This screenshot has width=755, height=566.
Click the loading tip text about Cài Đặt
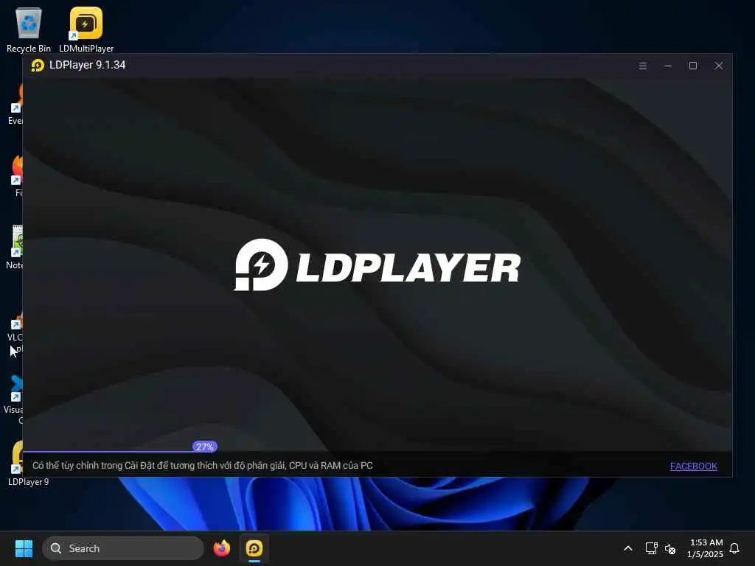click(x=203, y=466)
